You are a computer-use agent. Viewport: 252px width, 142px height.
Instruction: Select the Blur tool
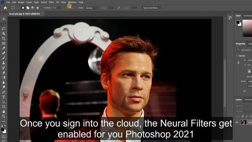[x=4, y=82]
